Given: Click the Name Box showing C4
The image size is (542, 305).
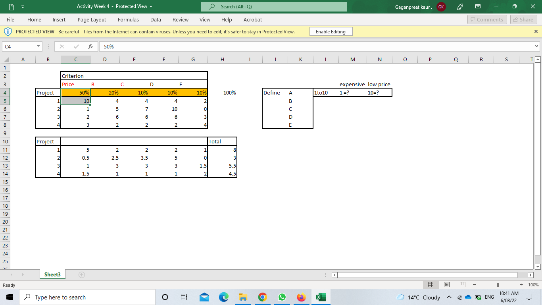Looking at the screenshot, I should [19, 46].
